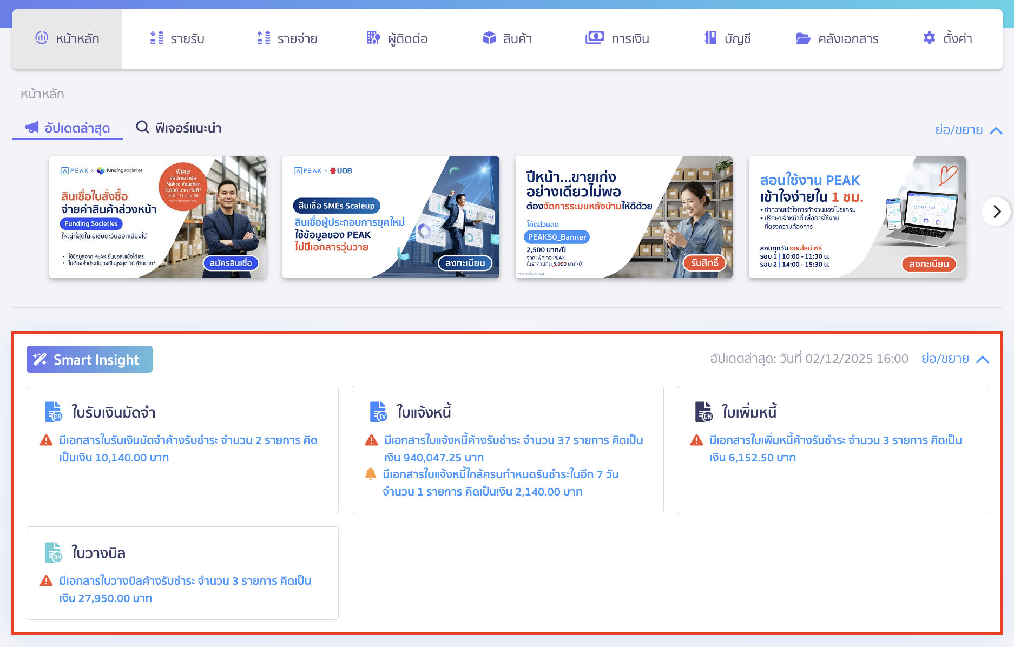Select the รายจ่าย (expenses) icon
This screenshot has width=1014, height=647.
(x=264, y=38)
